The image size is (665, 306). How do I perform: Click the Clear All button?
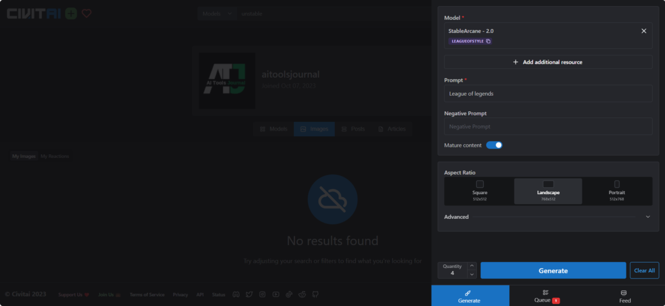644,271
